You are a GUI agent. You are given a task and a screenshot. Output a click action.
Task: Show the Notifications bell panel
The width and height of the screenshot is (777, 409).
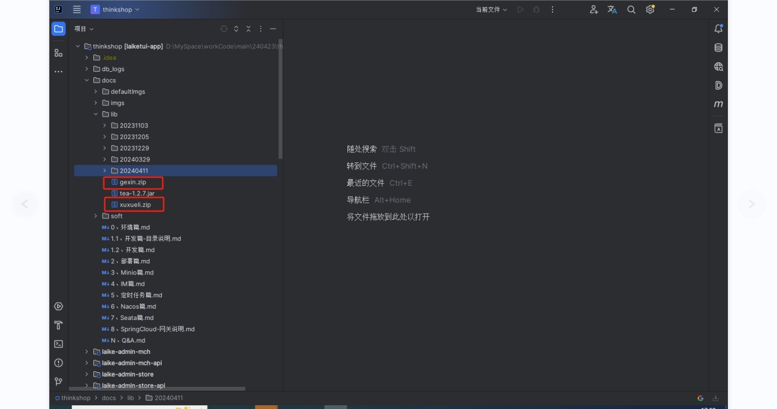click(718, 29)
